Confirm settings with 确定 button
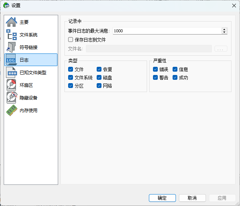The width and height of the screenshot is (240, 206). pos(162,198)
